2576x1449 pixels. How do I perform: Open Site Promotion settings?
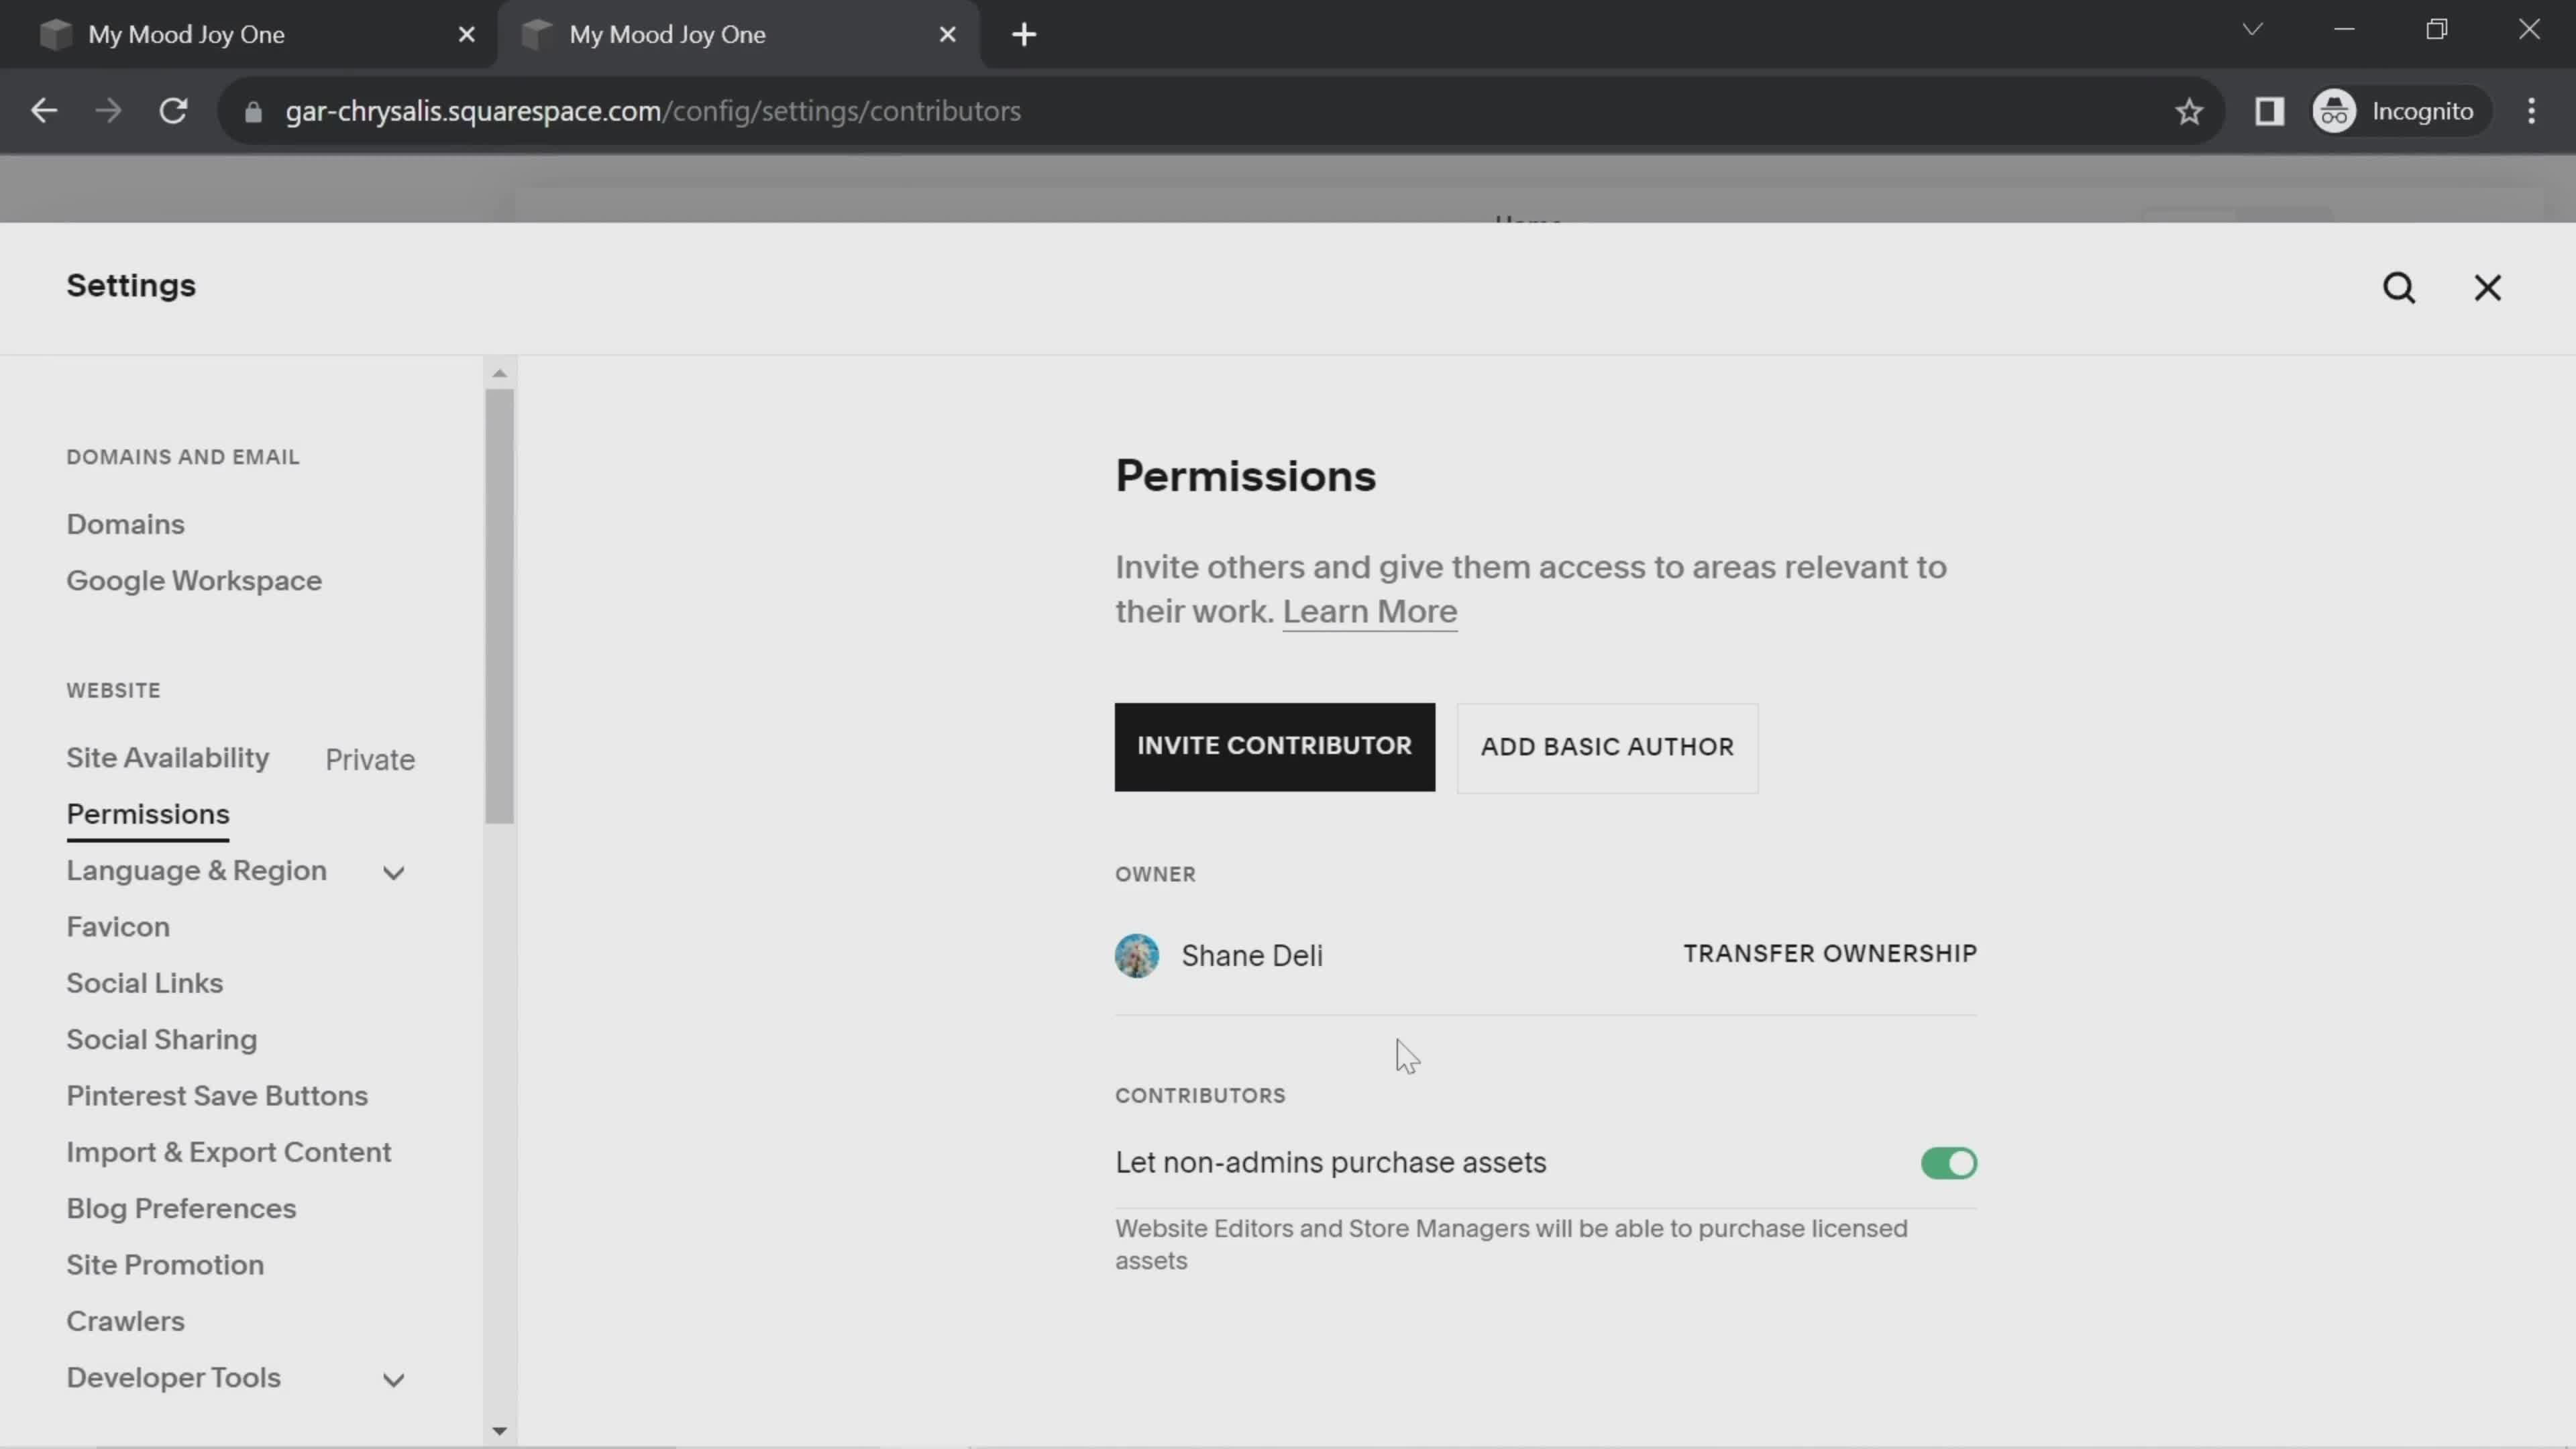click(166, 1265)
